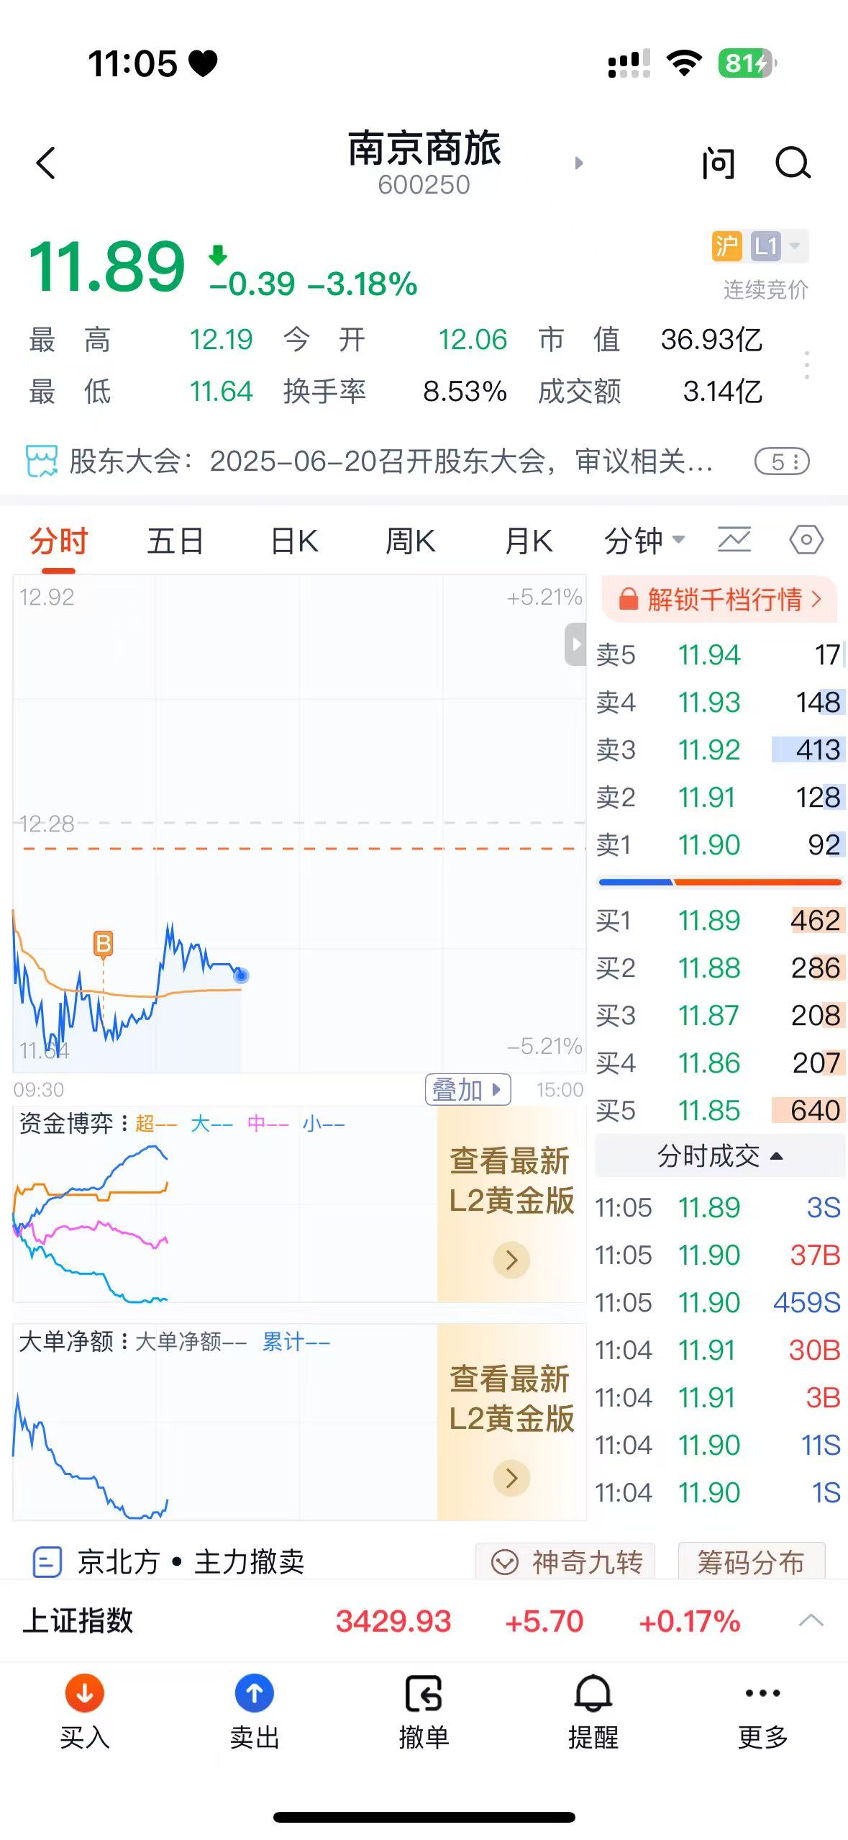Screen dimensions: 848x1840
Task: Select the 卖1 11.90 order row
Action: [719, 845]
